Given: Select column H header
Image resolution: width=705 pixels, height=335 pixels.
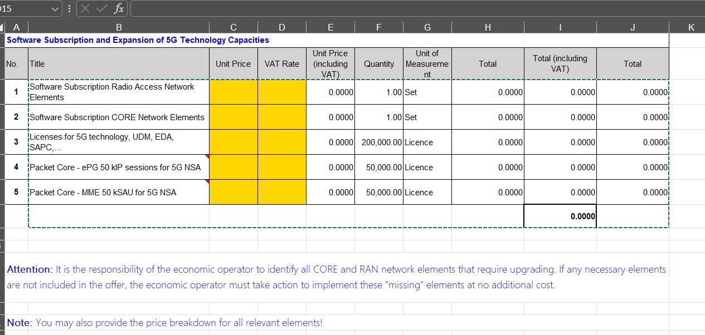Looking at the screenshot, I should point(488,27).
